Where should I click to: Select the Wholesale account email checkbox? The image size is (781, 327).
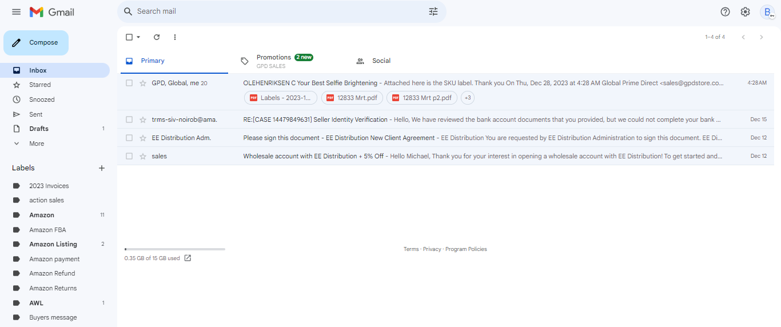(129, 156)
